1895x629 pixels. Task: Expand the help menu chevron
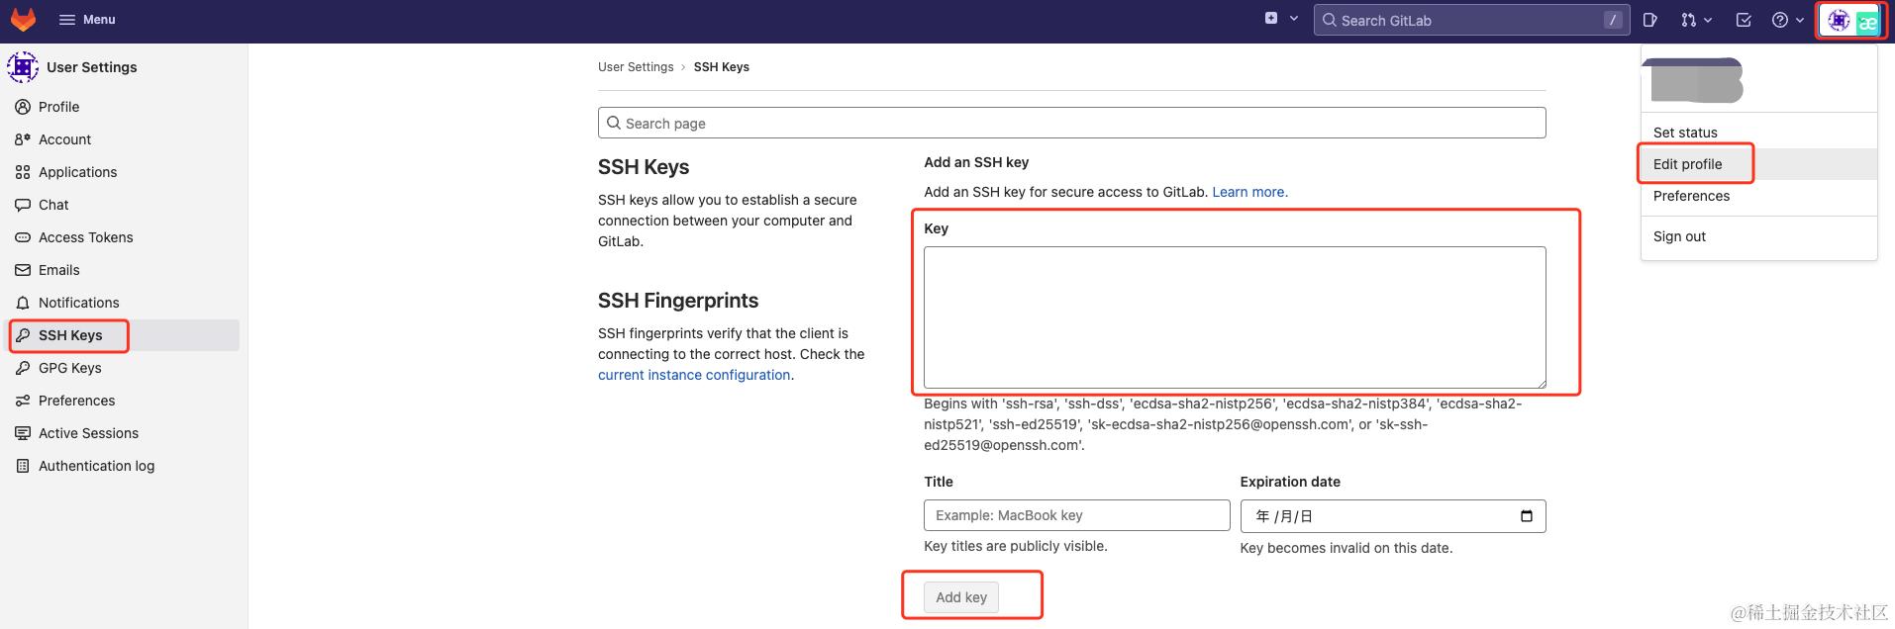pos(1800,20)
